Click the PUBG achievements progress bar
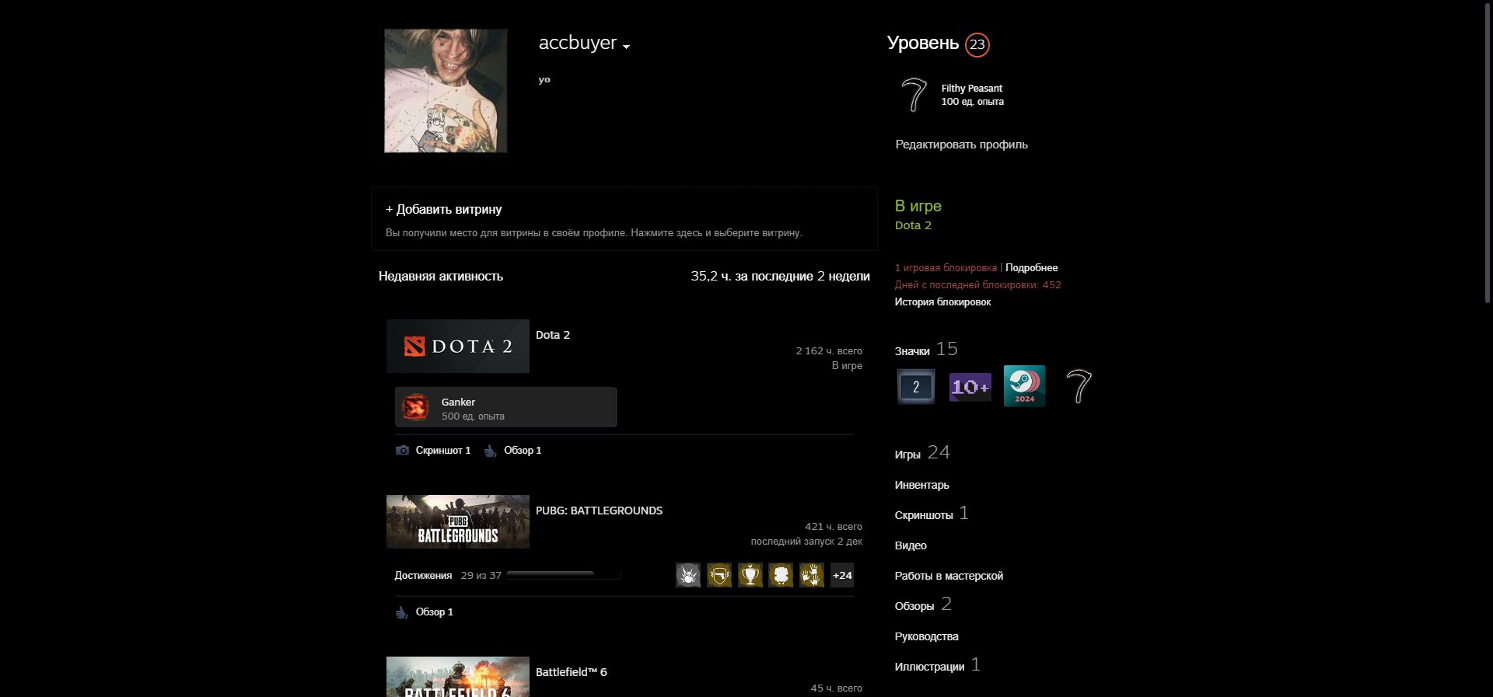The image size is (1493, 697). pyautogui.click(x=563, y=575)
